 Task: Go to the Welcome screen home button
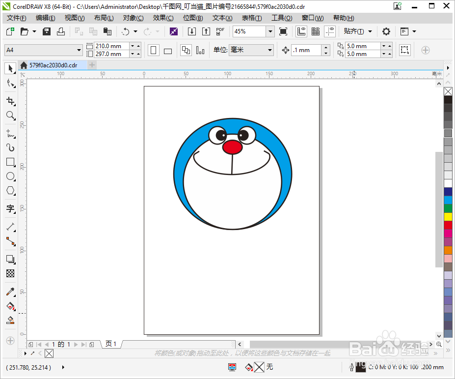(24, 65)
